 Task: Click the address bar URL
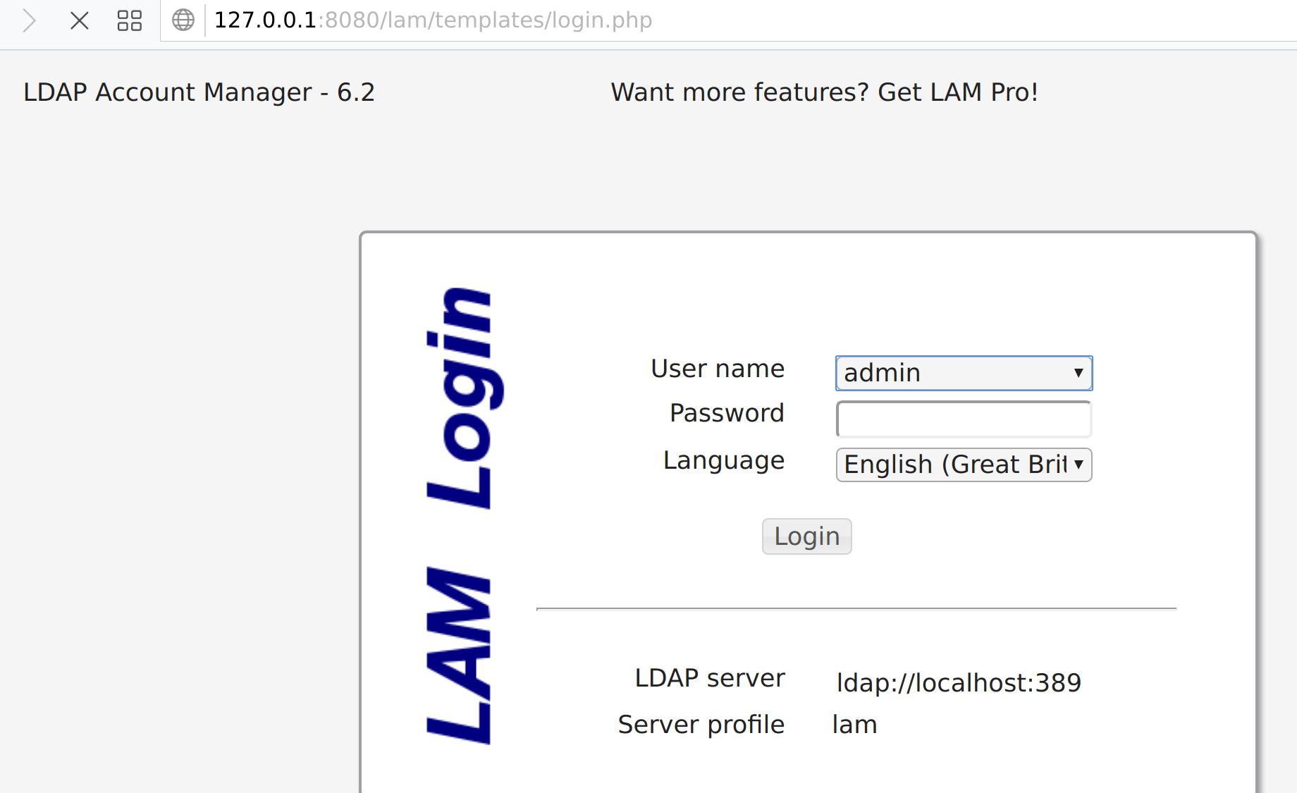433,20
